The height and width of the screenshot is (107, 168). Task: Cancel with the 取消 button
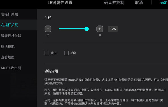coord(139,3)
